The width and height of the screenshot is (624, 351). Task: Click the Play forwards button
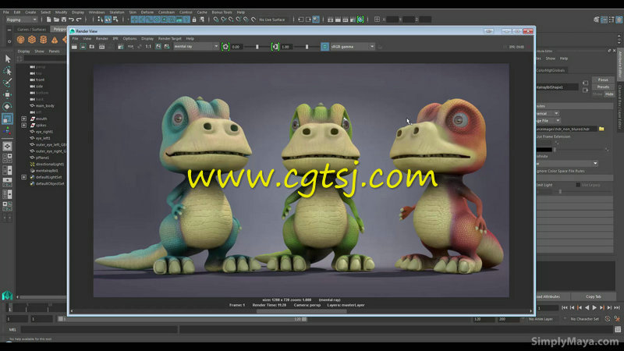click(594, 307)
